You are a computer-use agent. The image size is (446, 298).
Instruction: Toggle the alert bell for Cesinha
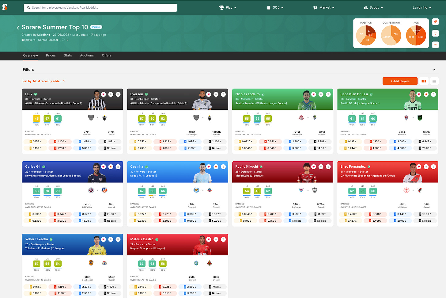click(216, 167)
